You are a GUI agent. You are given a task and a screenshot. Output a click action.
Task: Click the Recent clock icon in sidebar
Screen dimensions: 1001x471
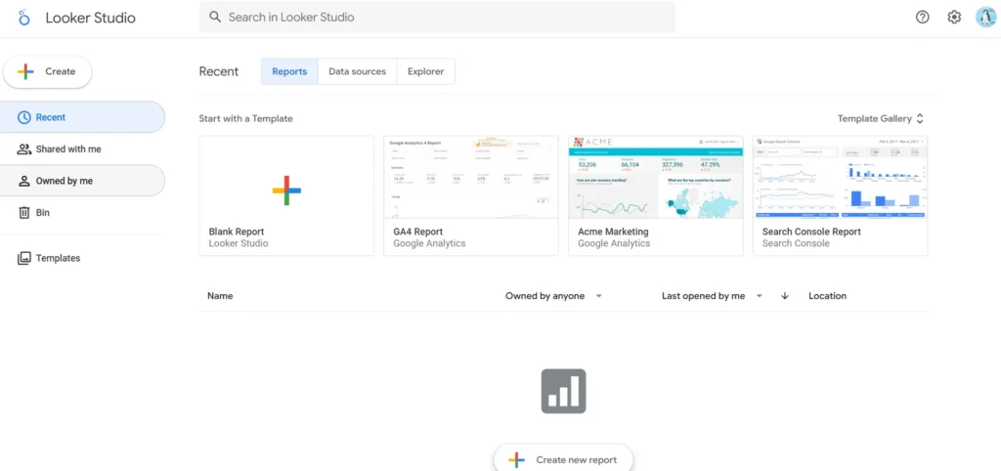pos(23,117)
